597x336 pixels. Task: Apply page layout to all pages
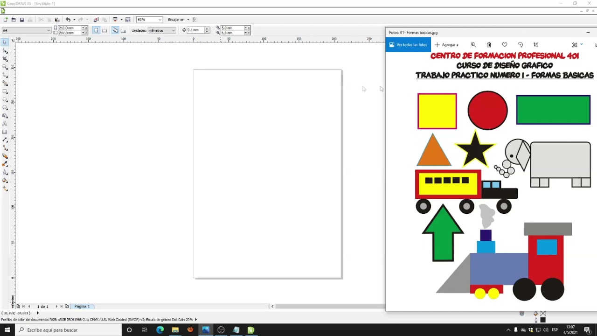point(115,30)
